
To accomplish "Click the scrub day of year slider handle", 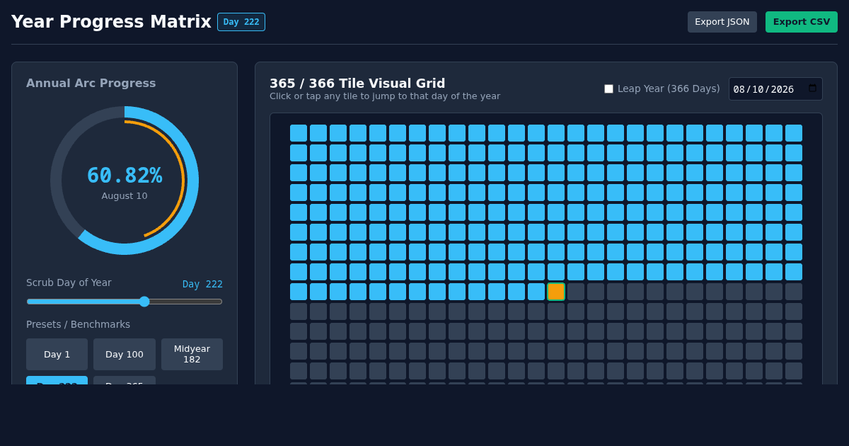I will (x=144, y=302).
